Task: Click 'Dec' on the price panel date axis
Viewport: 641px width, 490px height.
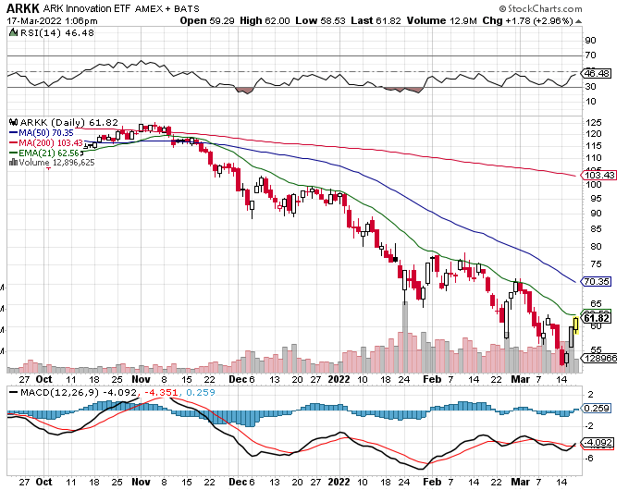Action: click(x=238, y=379)
